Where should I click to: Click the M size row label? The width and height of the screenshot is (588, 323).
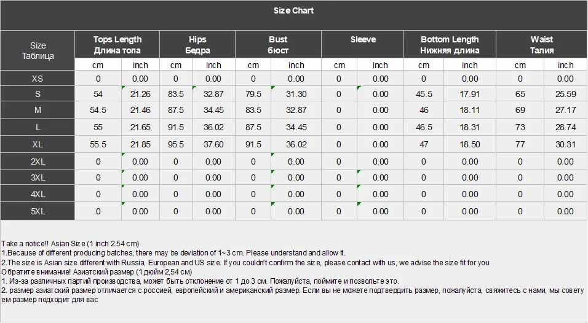pos(38,110)
